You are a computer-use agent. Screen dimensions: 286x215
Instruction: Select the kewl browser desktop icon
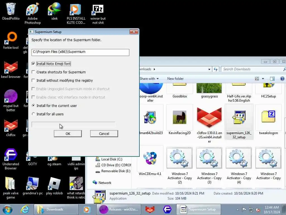tap(11, 70)
